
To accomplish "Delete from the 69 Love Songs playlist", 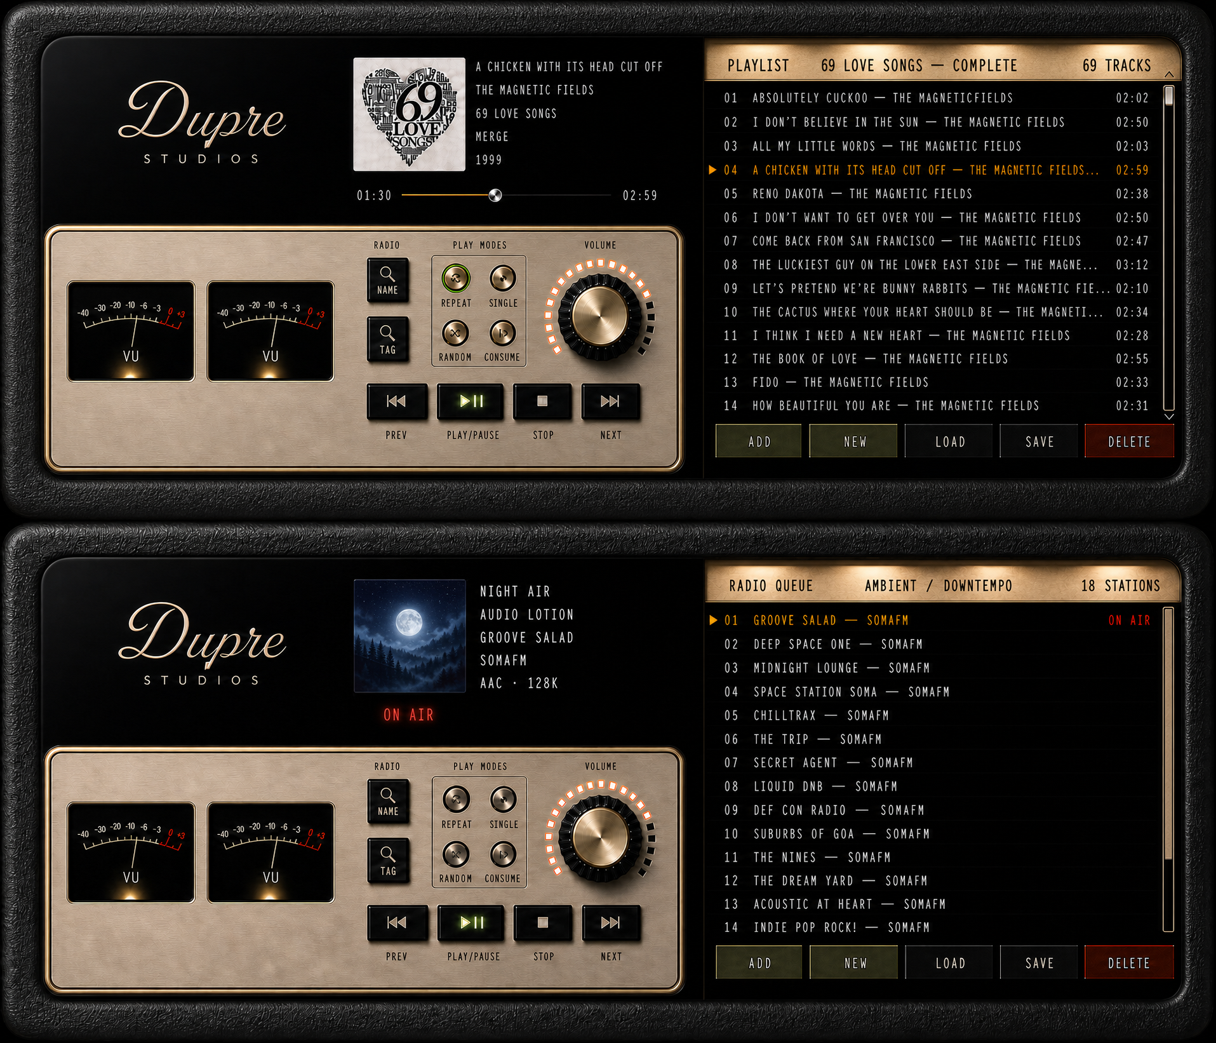I will tap(1130, 441).
